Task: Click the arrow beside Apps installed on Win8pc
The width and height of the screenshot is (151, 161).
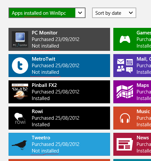Action: pos(80,13)
